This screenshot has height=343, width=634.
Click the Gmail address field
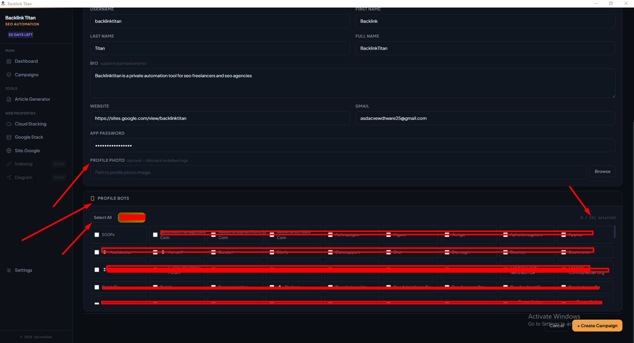click(x=485, y=118)
